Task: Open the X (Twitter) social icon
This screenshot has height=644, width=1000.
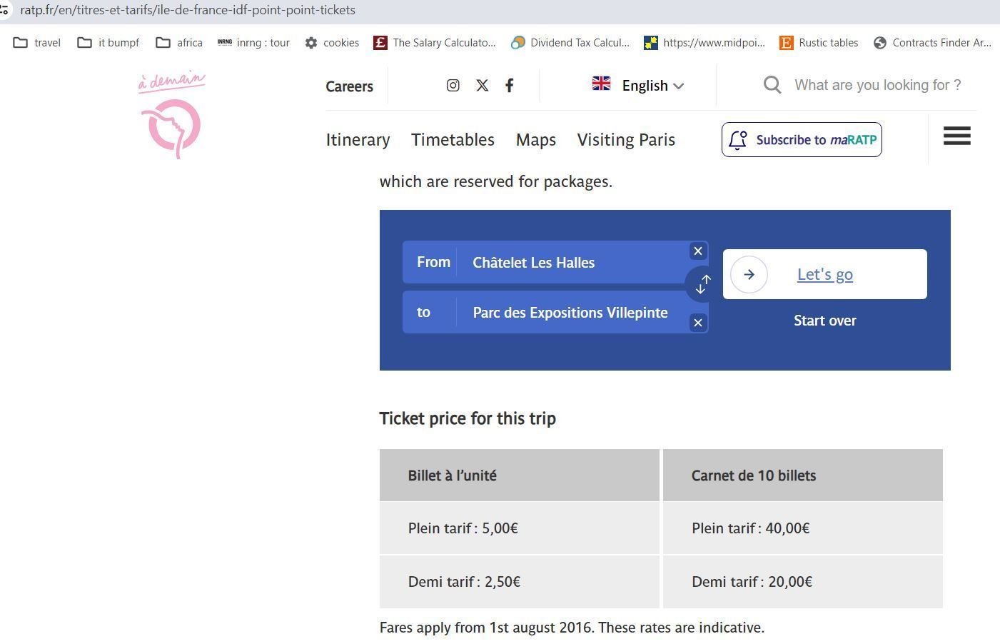Action: click(x=483, y=86)
